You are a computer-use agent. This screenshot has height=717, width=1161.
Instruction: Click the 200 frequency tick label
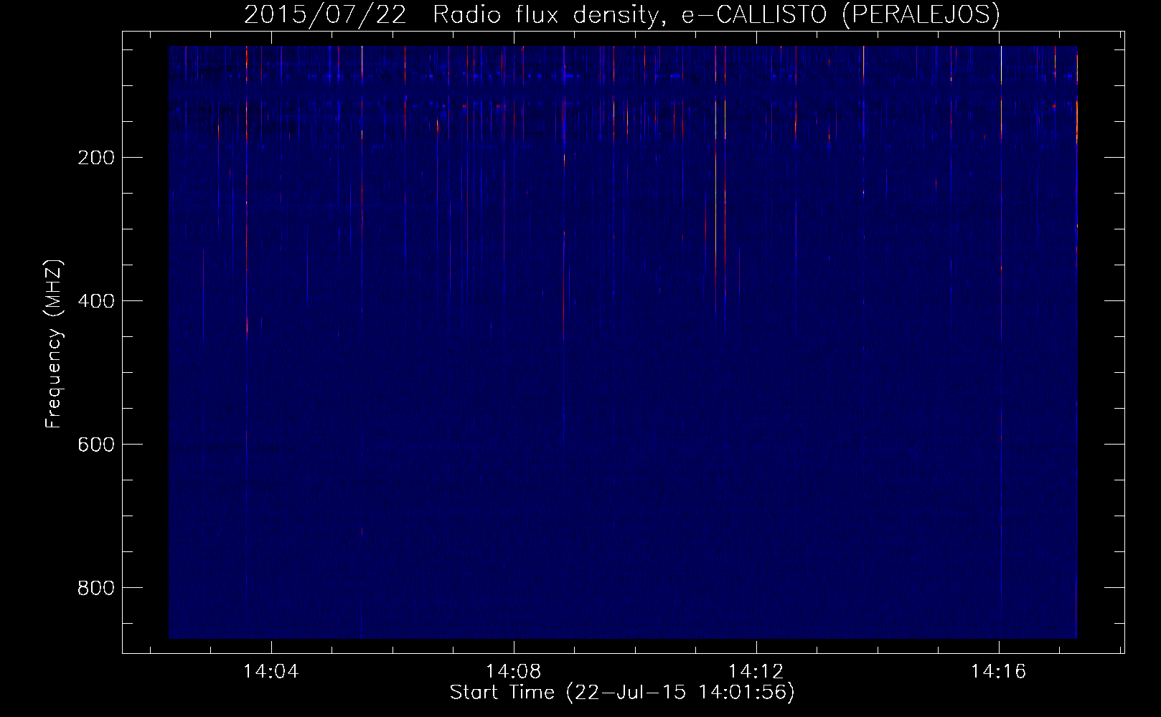pyautogui.click(x=95, y=158)
